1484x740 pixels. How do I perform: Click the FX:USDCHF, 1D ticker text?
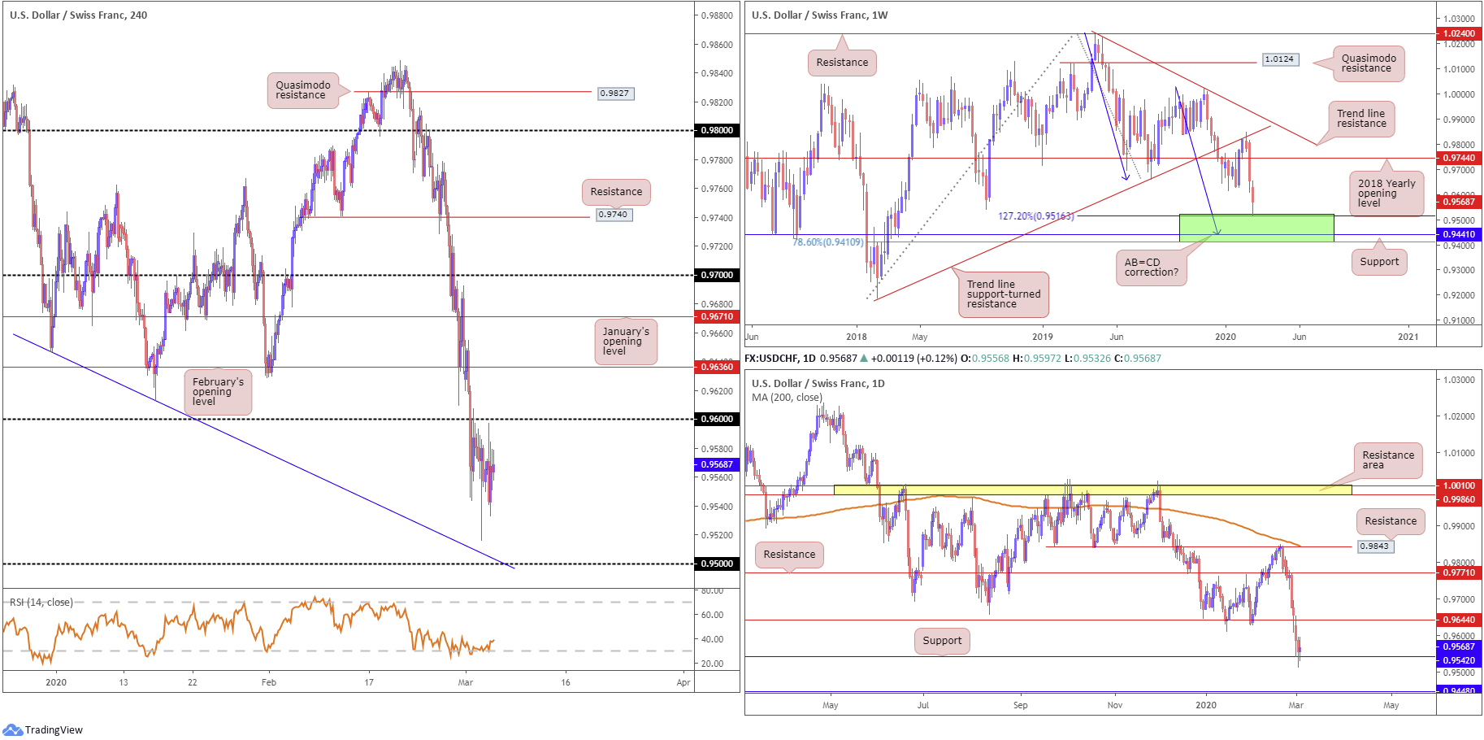(x=780, y=358)
